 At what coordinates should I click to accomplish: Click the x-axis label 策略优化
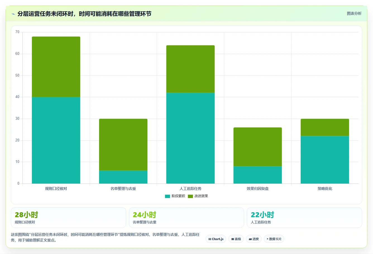[325, 189]
